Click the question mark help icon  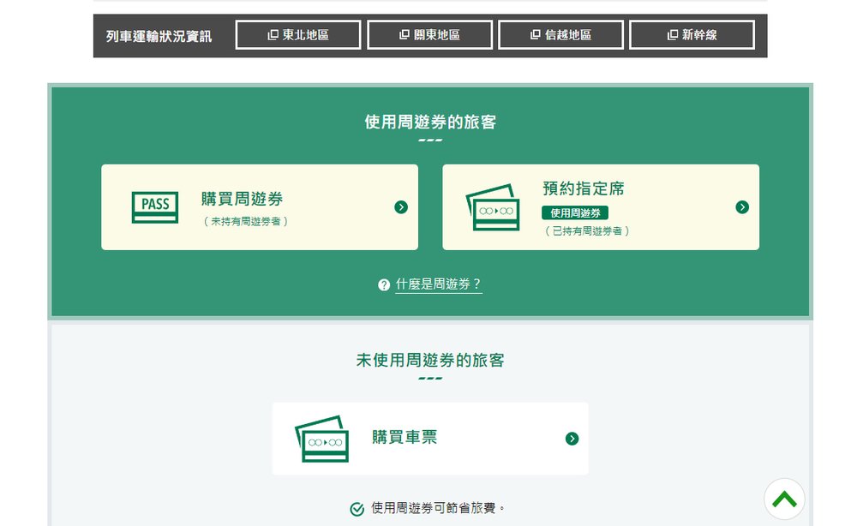pyautogui.click(x=384, y=285)
